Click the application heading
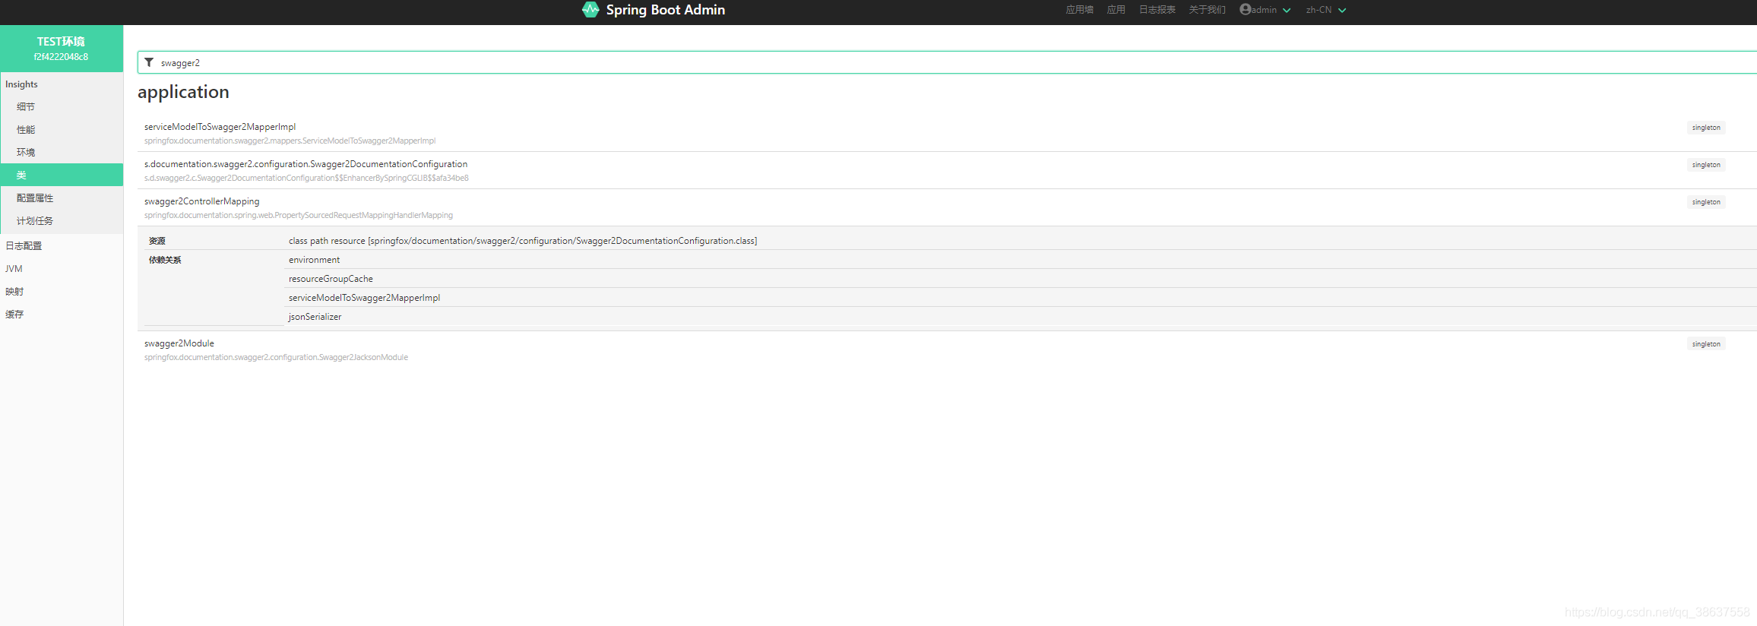The height and width of the screenshot is (626, 1757). tap(183, 92)
